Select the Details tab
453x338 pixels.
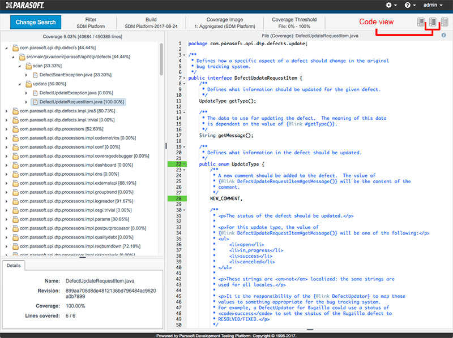[x=14, y=265]
